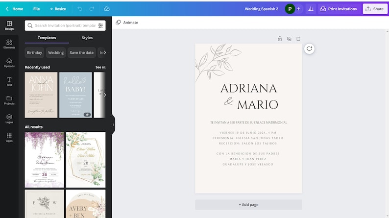Open the Design panel in sidebar
389x218 pixels.
click(9, 25)
